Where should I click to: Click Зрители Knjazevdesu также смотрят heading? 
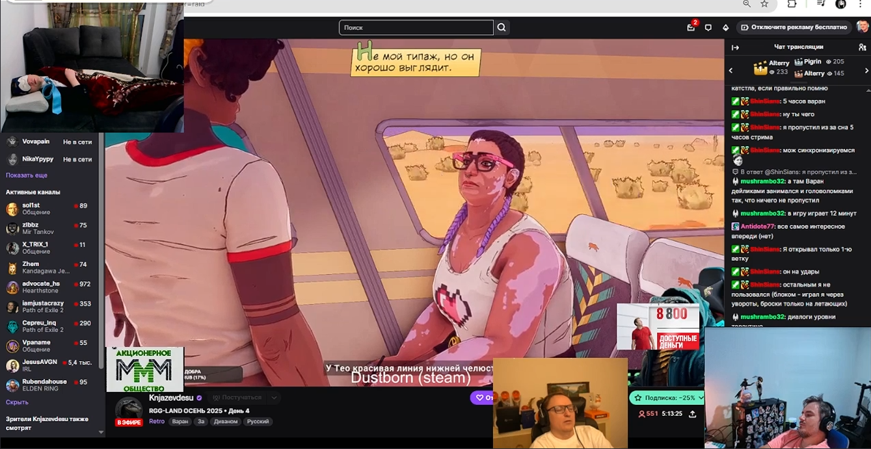click(47, 423)
